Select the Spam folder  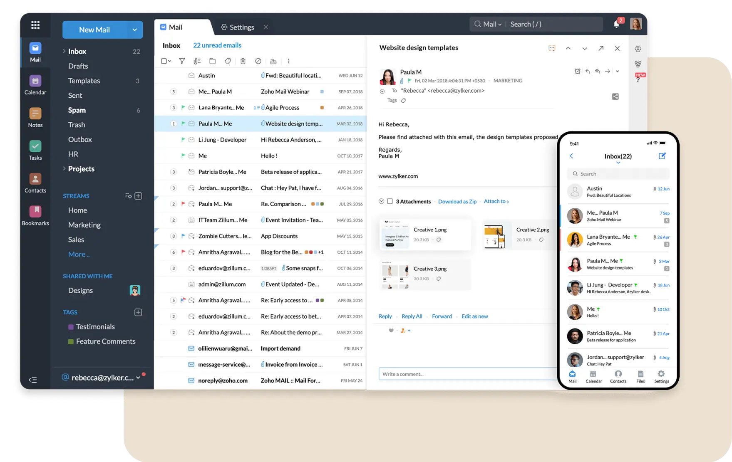[x=77, y=110]
